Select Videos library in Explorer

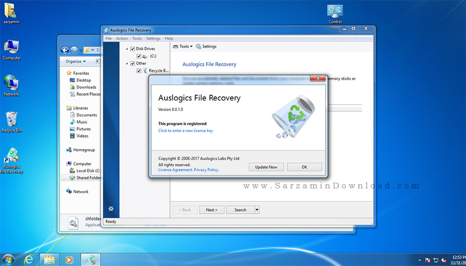tap(79, 136)
